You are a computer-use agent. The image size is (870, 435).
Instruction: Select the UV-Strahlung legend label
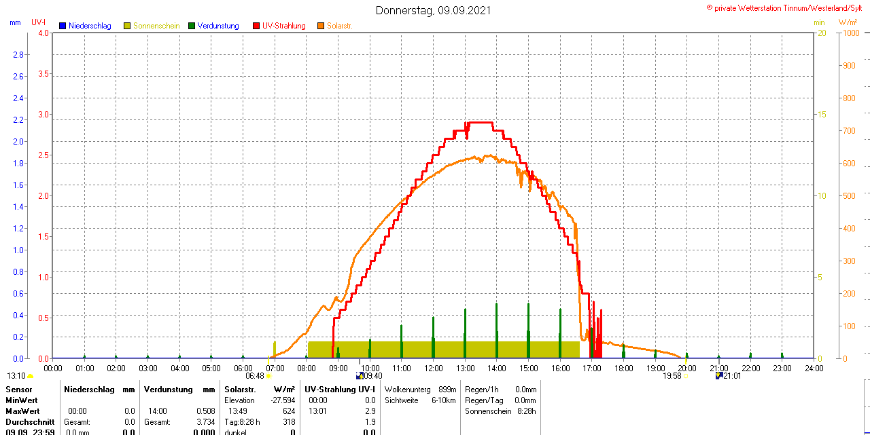click(x=284, y=26)
